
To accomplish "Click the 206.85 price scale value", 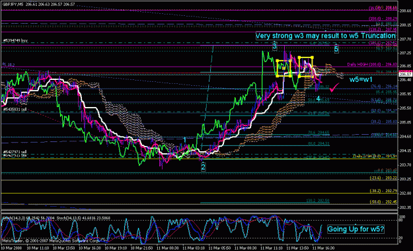I will click(405, 66).
